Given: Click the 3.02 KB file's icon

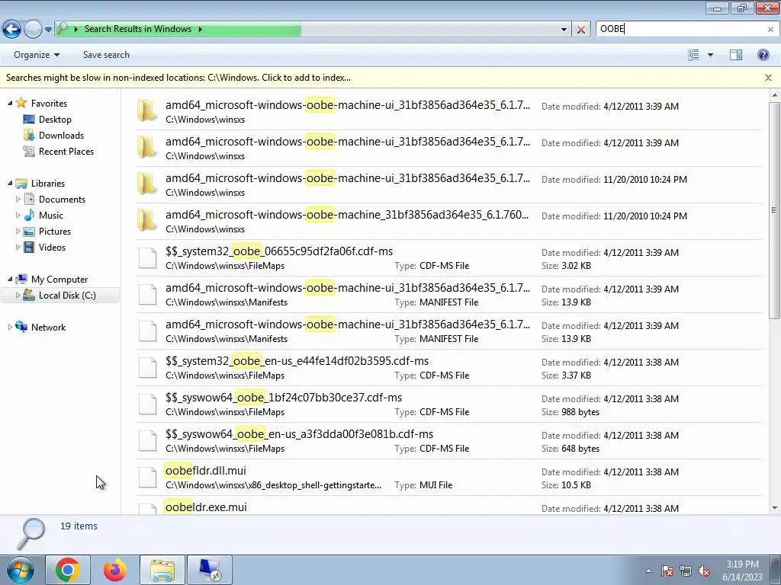Looking at the screenshot, I should tap(147, 257).
